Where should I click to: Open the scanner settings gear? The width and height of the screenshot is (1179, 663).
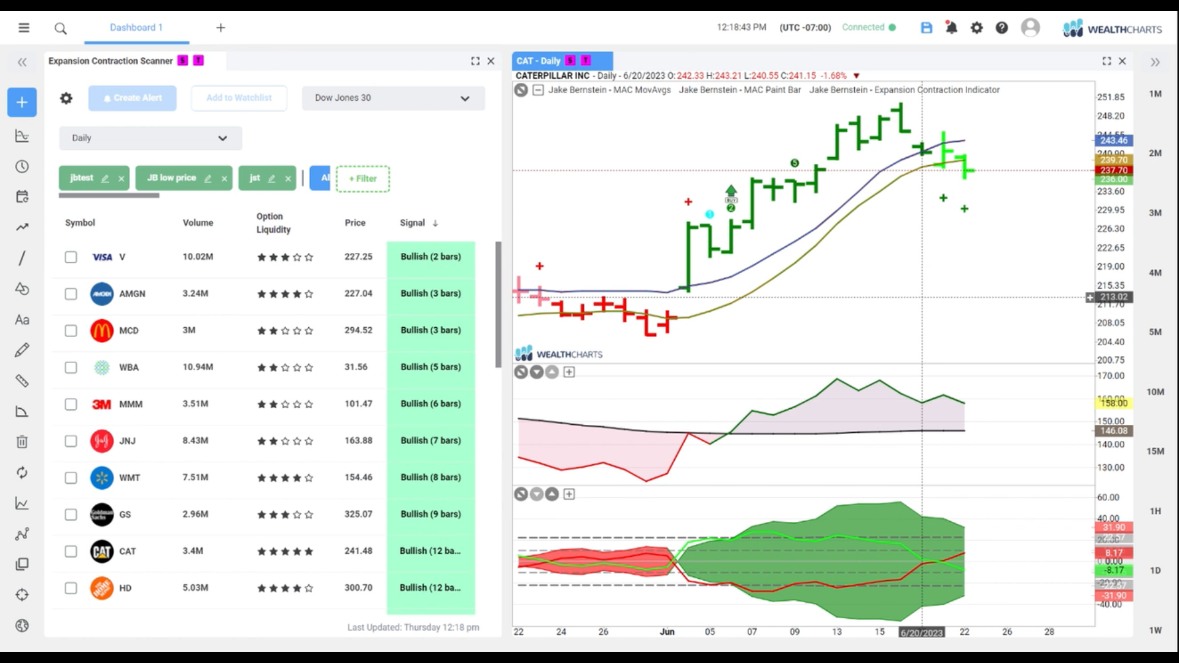pos(66,98)
